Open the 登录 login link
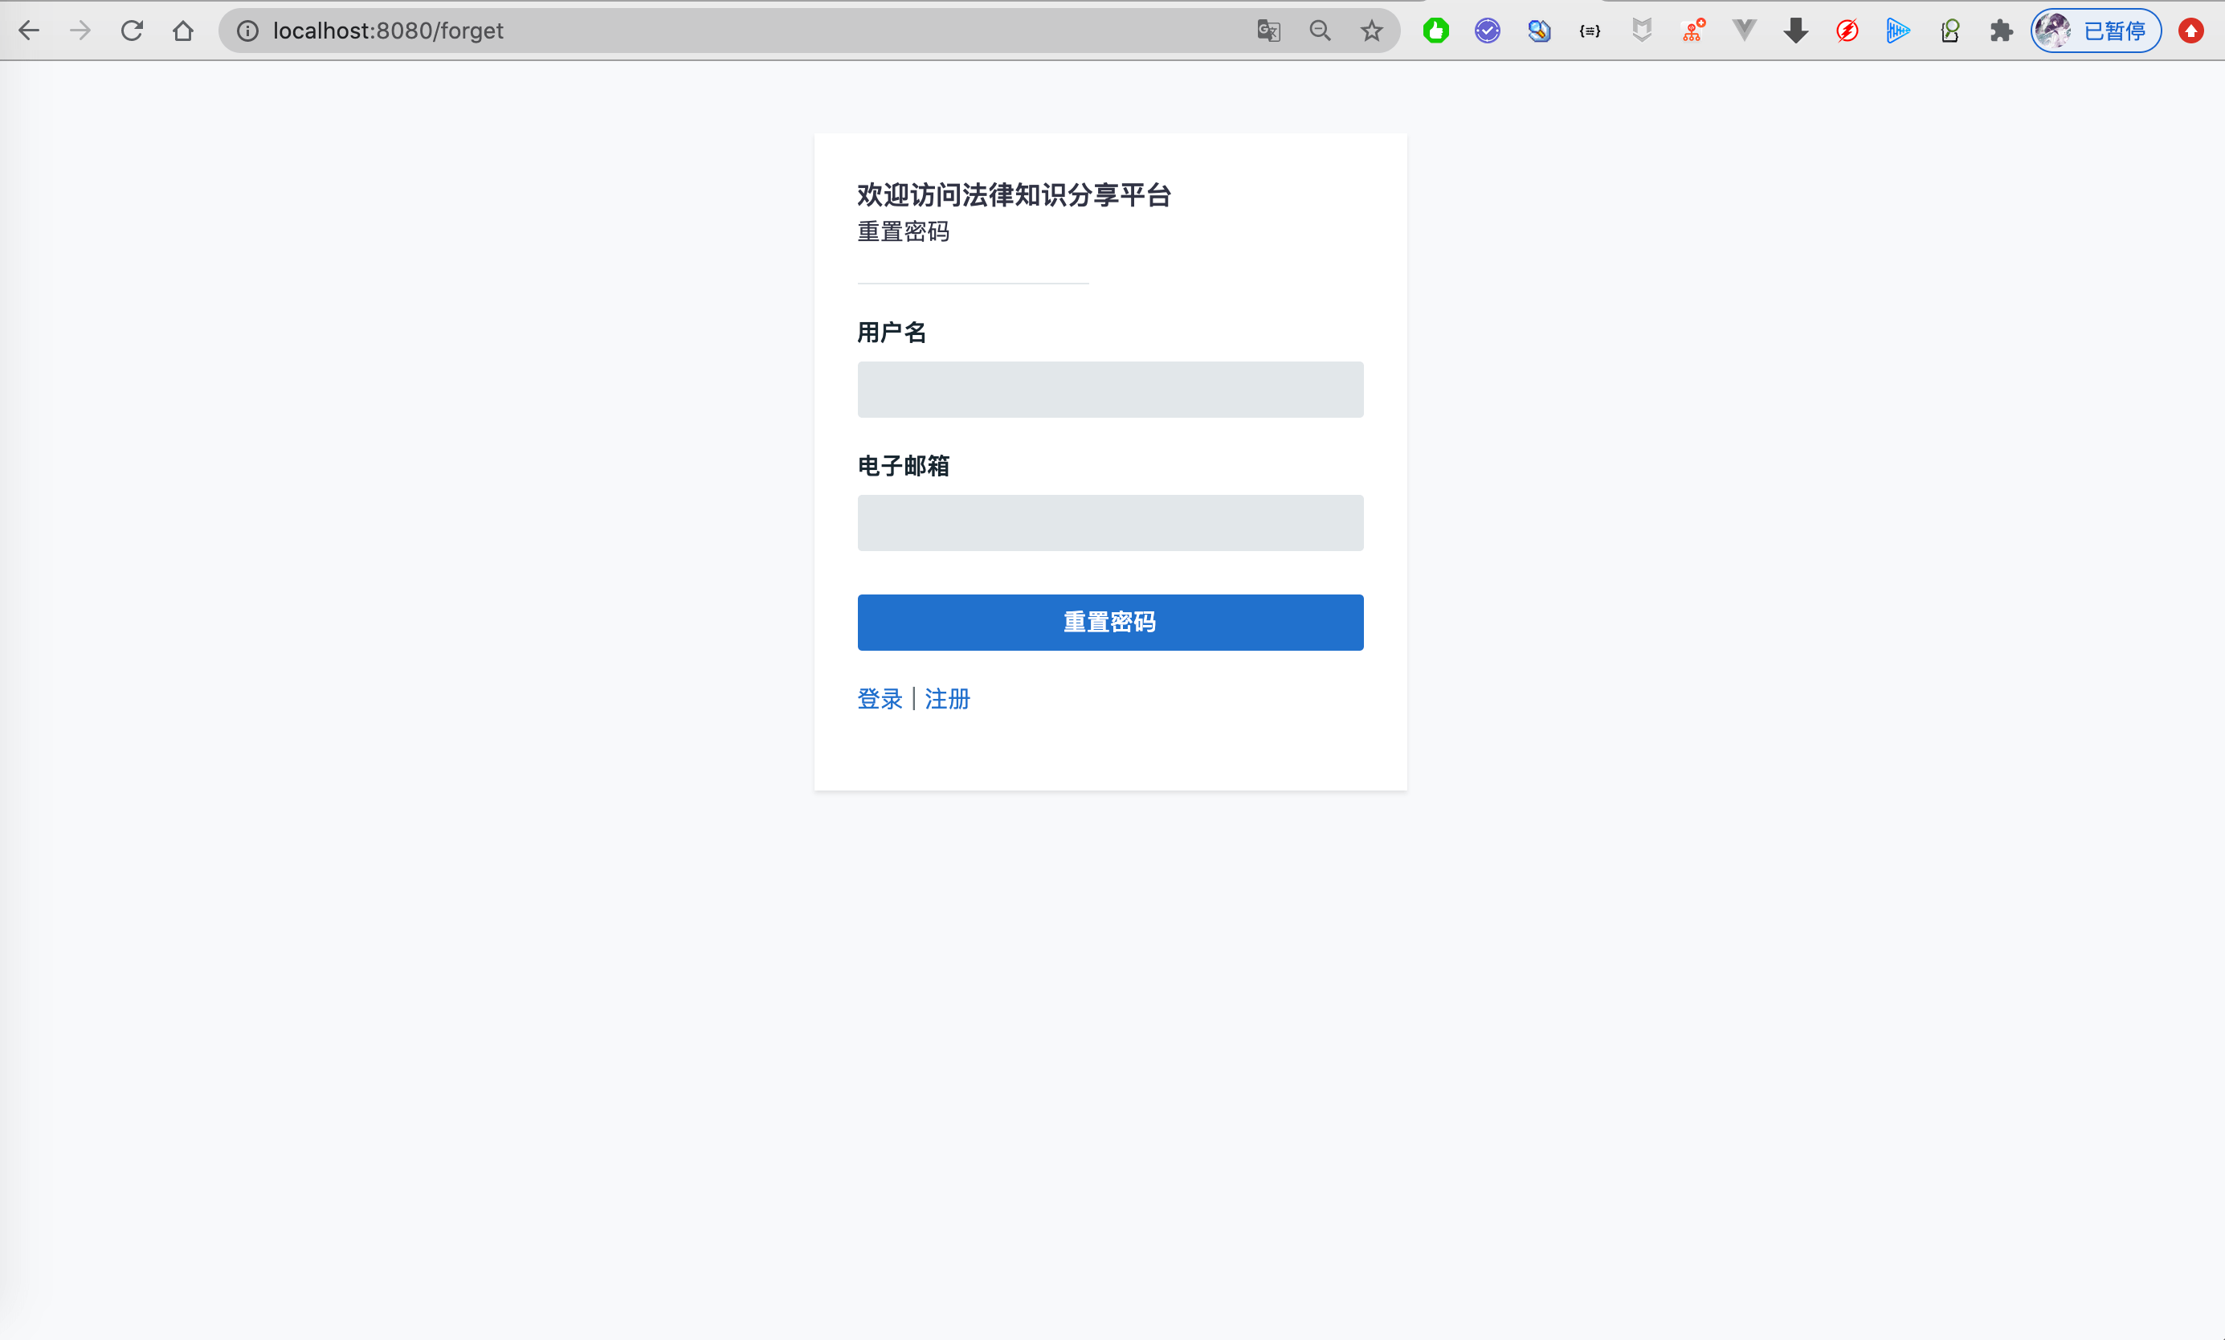The image size is (2225, 1340). point(880,699)
